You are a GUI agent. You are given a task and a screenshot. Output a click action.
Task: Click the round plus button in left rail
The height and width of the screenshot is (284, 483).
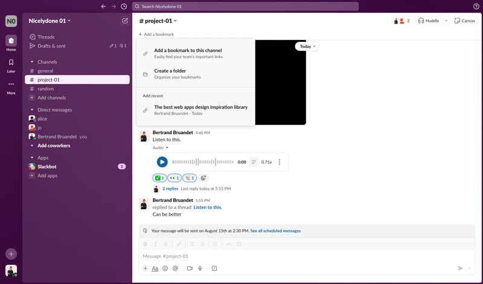[11, 254]
